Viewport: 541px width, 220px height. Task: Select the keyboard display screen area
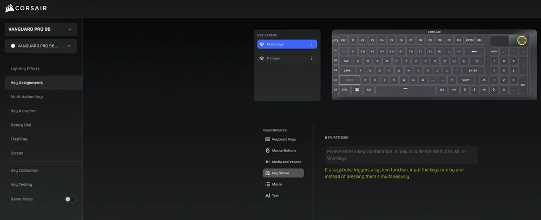[499, 40]
